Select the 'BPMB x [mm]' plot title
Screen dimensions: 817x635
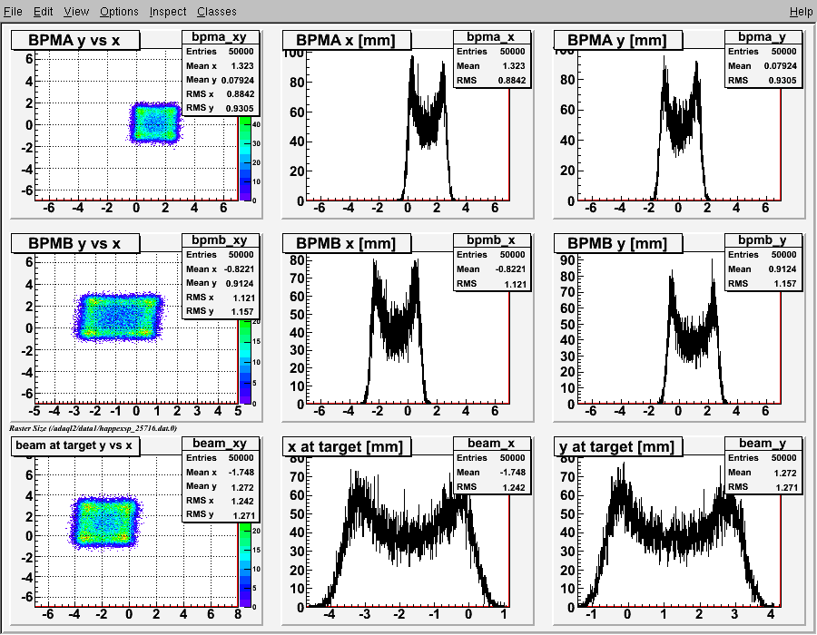347,243
